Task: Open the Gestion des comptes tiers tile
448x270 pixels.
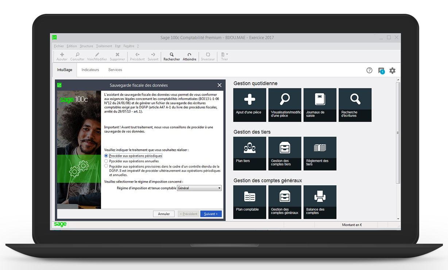Action: click(285, 153)
